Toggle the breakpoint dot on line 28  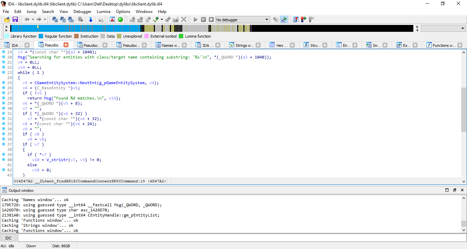(x=3, y=98)
